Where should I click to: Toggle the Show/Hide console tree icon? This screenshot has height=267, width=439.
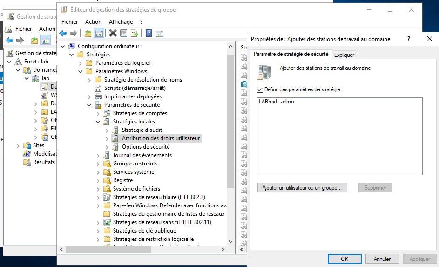click(x=99, y=33)
